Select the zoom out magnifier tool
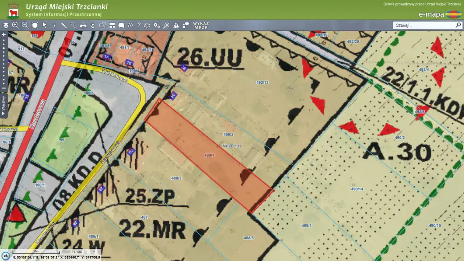 (x=25, y=25)
